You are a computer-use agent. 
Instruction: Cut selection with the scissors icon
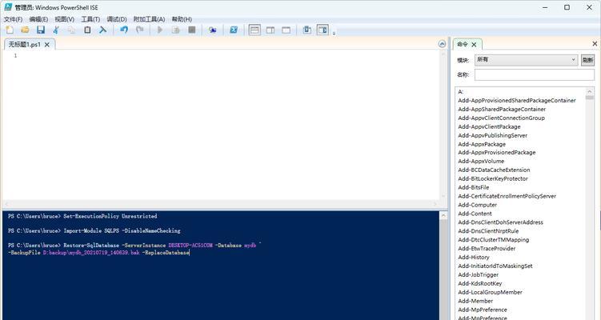pyautogui.click(x=56, y=30)
